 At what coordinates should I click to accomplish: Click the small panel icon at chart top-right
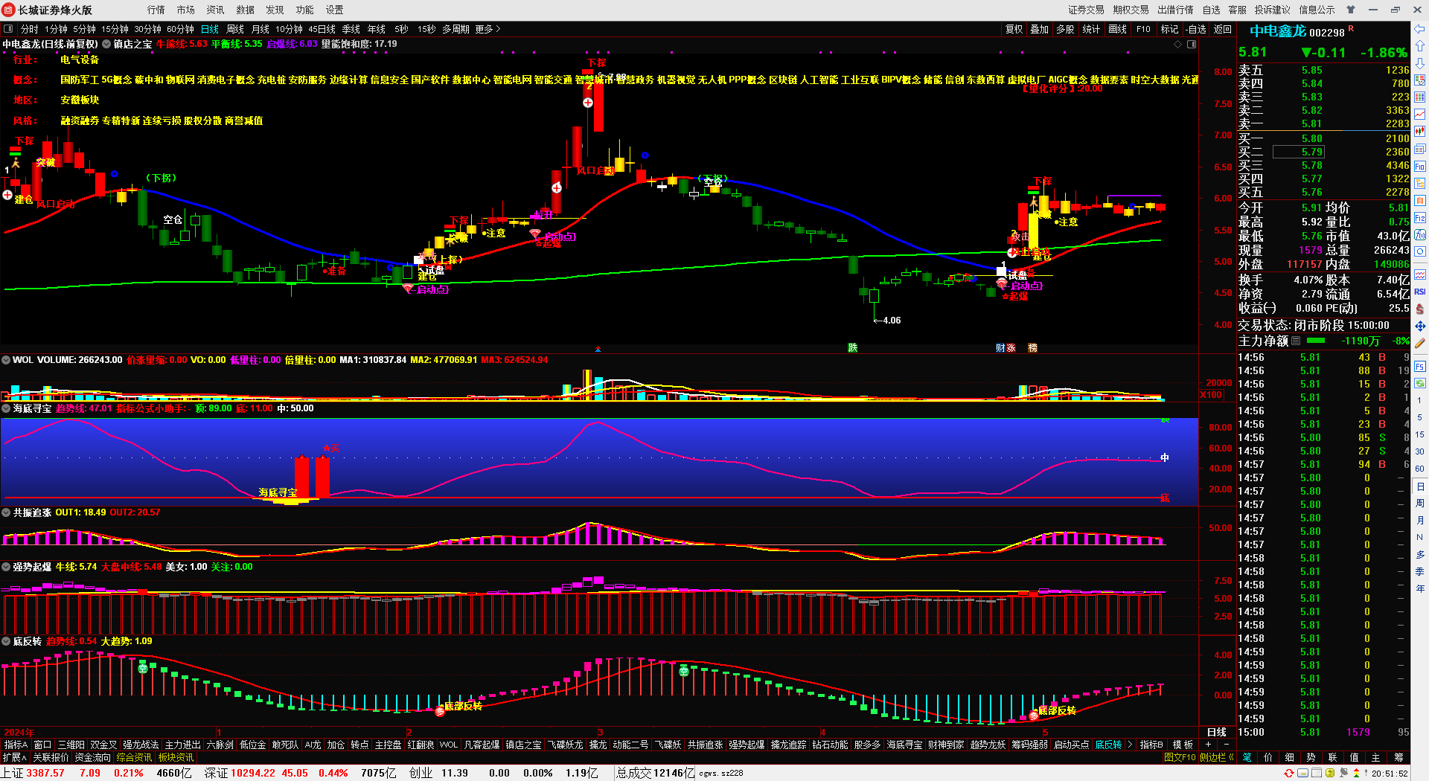pos(1192,45)
